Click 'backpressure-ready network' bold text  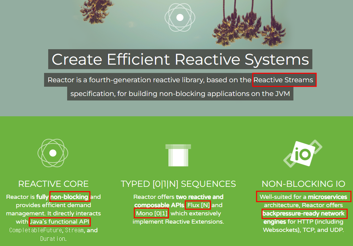(303, 213)
